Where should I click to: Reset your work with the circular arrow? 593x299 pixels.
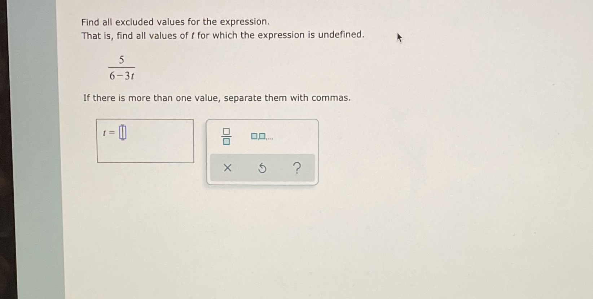262,168
